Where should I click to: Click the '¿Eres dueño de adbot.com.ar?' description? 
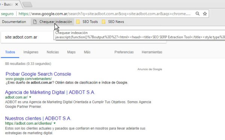tap(67, 83)
